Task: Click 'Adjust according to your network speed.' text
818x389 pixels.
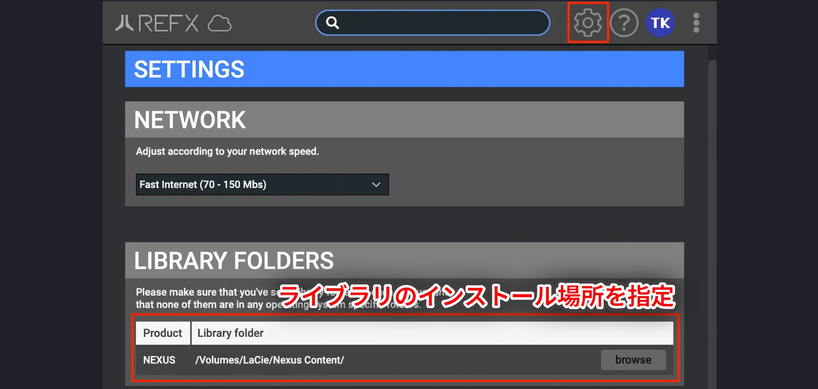Action: click(x=227, y=151)
